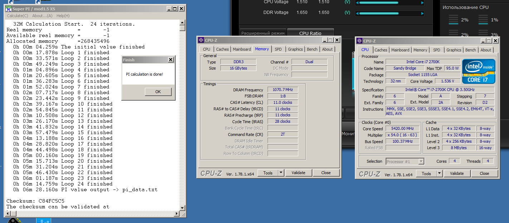Click Tools button in processor CPU-Z window
The image size is (509, 223).
426,173
